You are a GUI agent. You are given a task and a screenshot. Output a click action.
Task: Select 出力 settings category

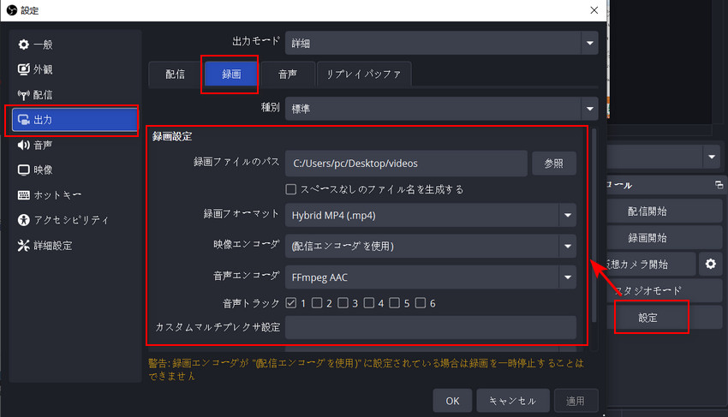pyautogui.click(x=75, y=120)
